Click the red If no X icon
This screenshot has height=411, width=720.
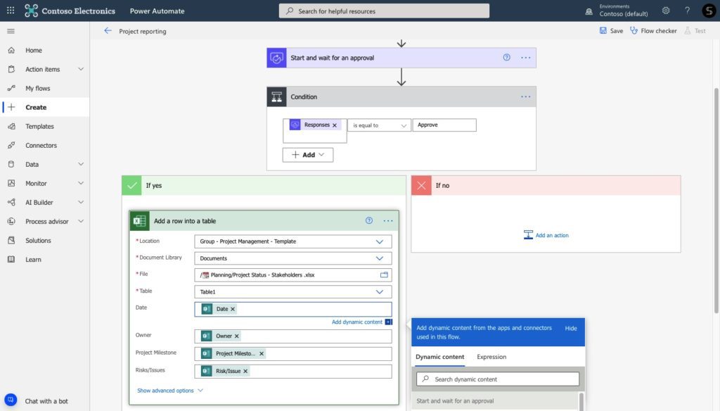[x=422, y=186]
